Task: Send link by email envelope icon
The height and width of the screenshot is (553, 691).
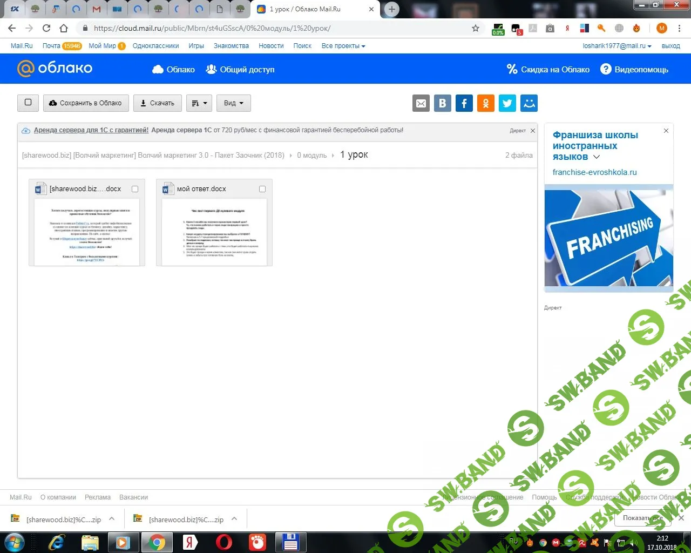Action: 421,103
